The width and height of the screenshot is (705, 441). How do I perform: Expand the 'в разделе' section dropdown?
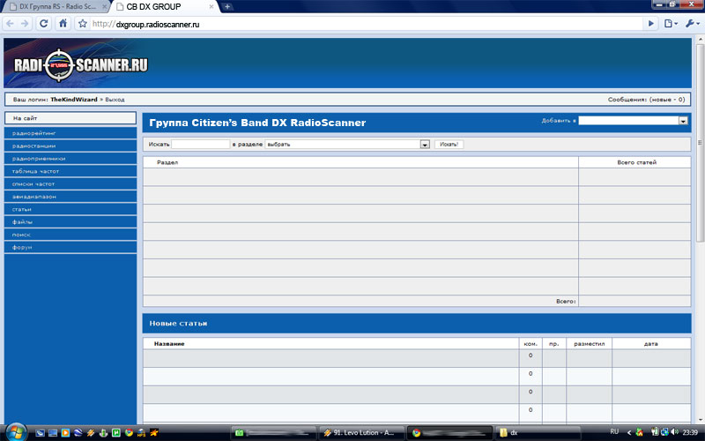click(425, 145)
